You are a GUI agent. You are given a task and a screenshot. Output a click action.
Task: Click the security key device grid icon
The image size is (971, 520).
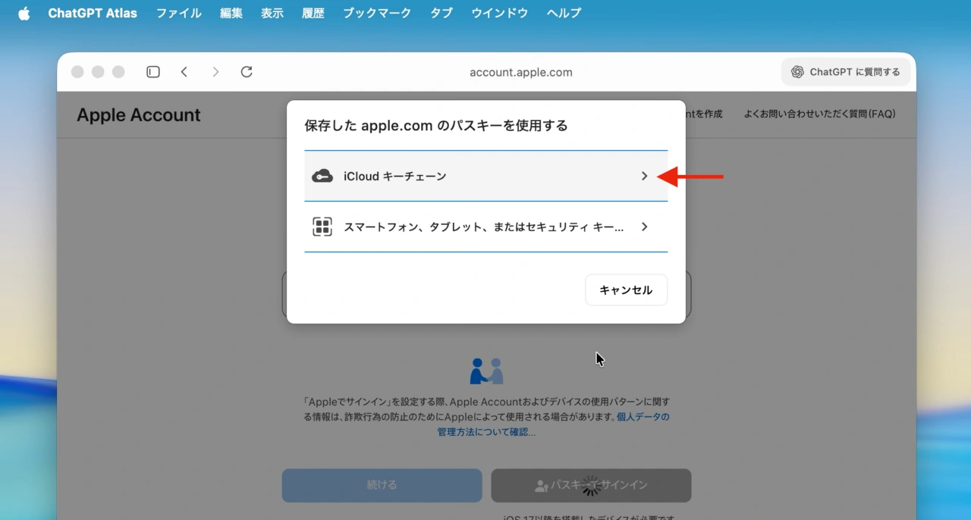pos(322,227)
